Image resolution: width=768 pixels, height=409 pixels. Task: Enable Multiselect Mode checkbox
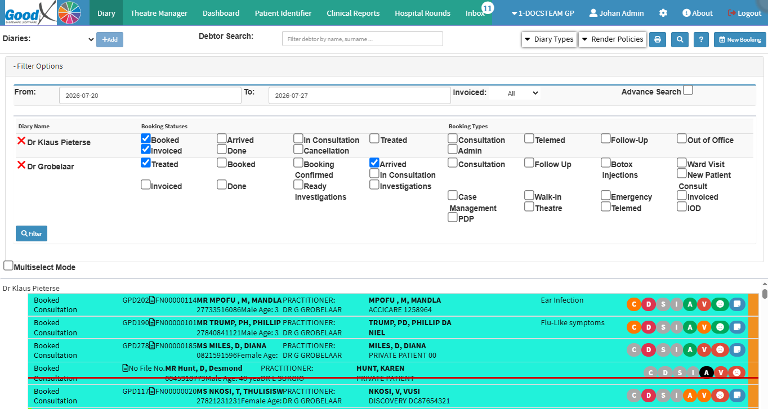point(8,266)
